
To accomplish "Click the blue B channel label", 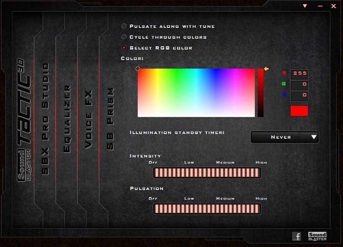I will [x=284, y=94].
